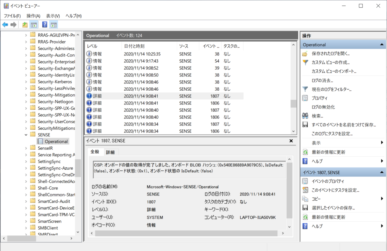The width and height of the screenshot is (387, 251).
Task: Click the SENSE folder icon in the tree
Action: click(x=33, y=135)
